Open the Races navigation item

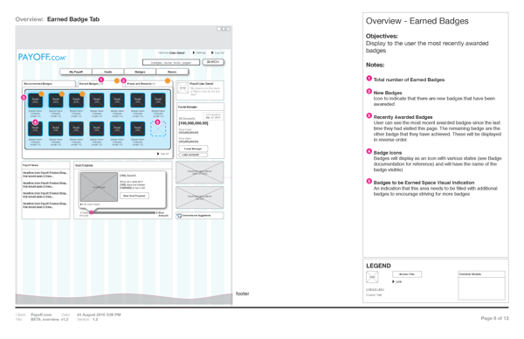point(172,72)
